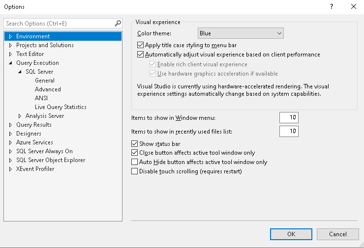Open the ANSI settings page

coord(41,98)
